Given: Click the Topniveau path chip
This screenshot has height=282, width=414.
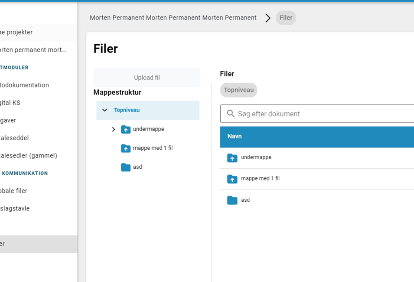Looking at the screenshot, I should tap(239, 90).
